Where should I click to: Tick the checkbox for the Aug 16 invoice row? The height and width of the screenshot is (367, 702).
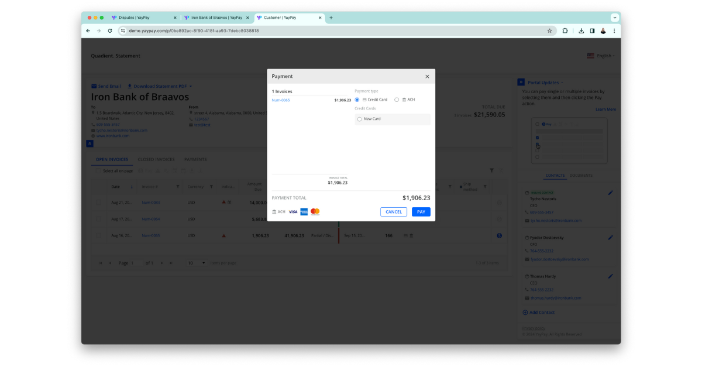pos(98,235)
